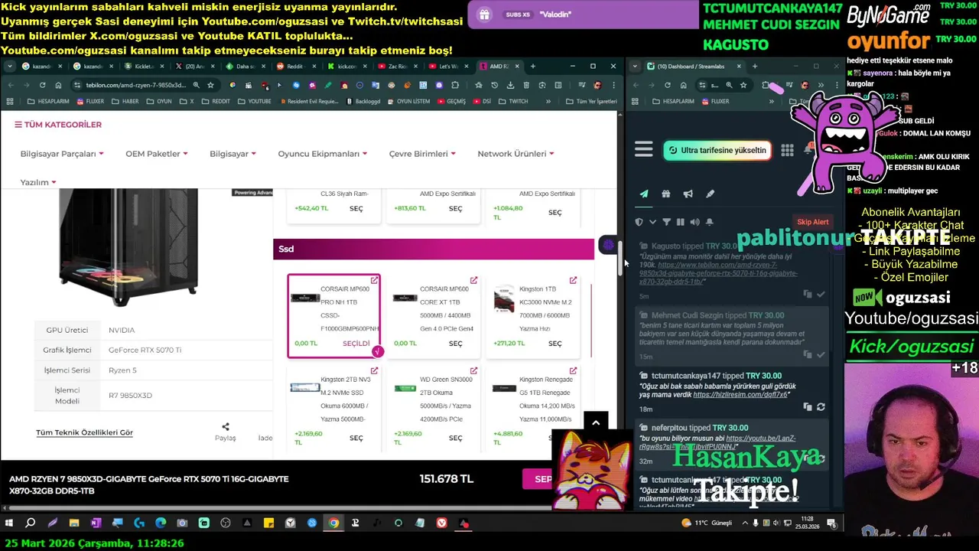Expand the Network Ürünleri dropdown
The image size is (979, 551).
pos(516,154)
